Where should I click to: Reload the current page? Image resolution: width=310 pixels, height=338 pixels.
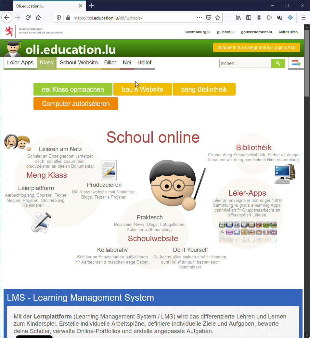click(x=28, y=18)
